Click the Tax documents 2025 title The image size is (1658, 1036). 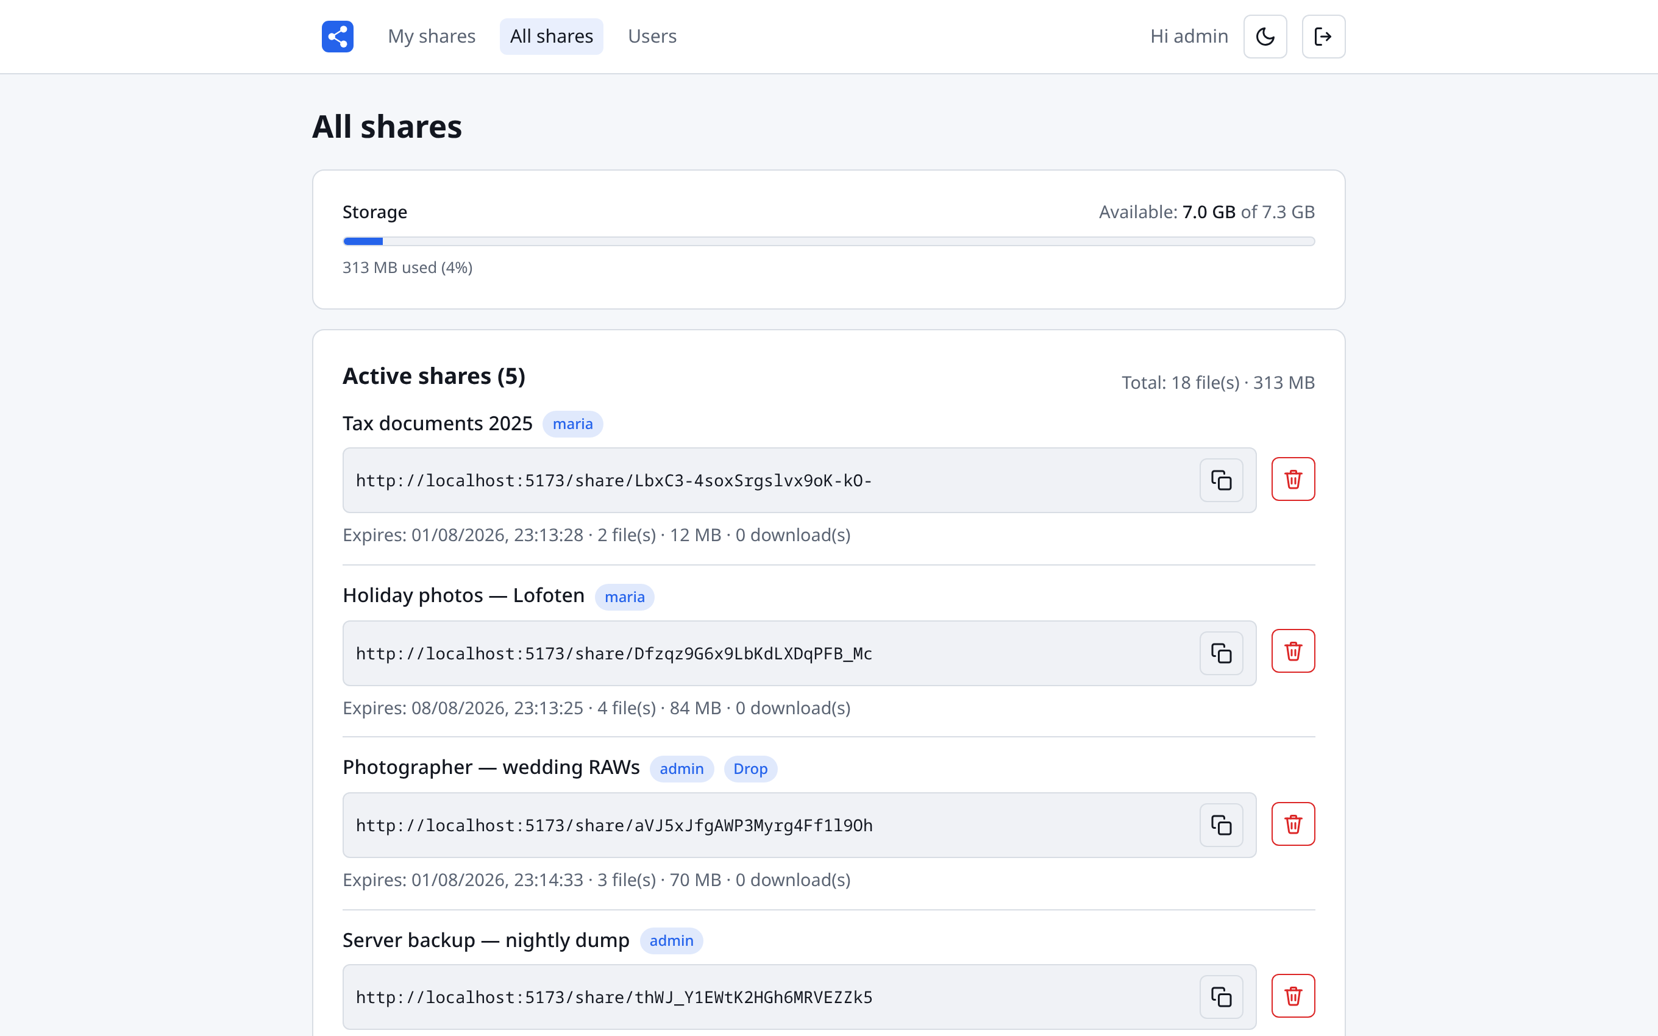[x=437, y=424]
